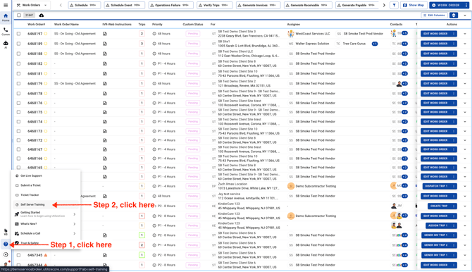Open the Work Orders dropdown at top left
472x272 pixels.
pos(32,5)
